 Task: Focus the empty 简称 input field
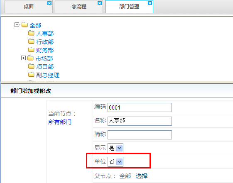click(140, 135)
